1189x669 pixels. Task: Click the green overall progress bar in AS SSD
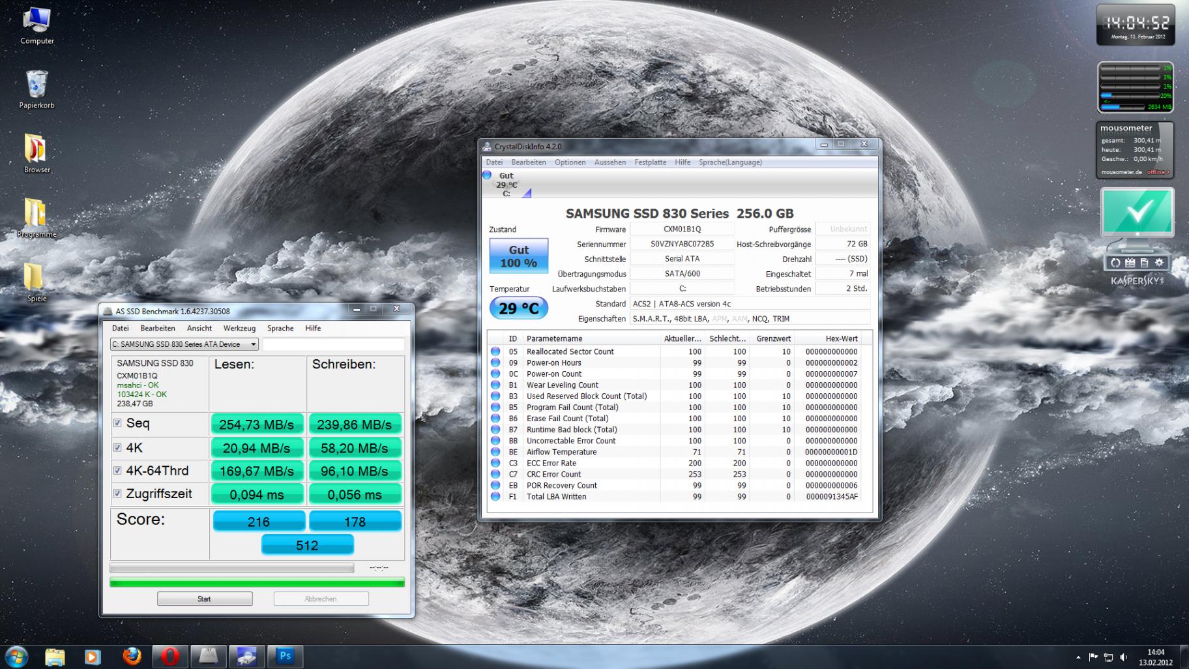[257, 582]
